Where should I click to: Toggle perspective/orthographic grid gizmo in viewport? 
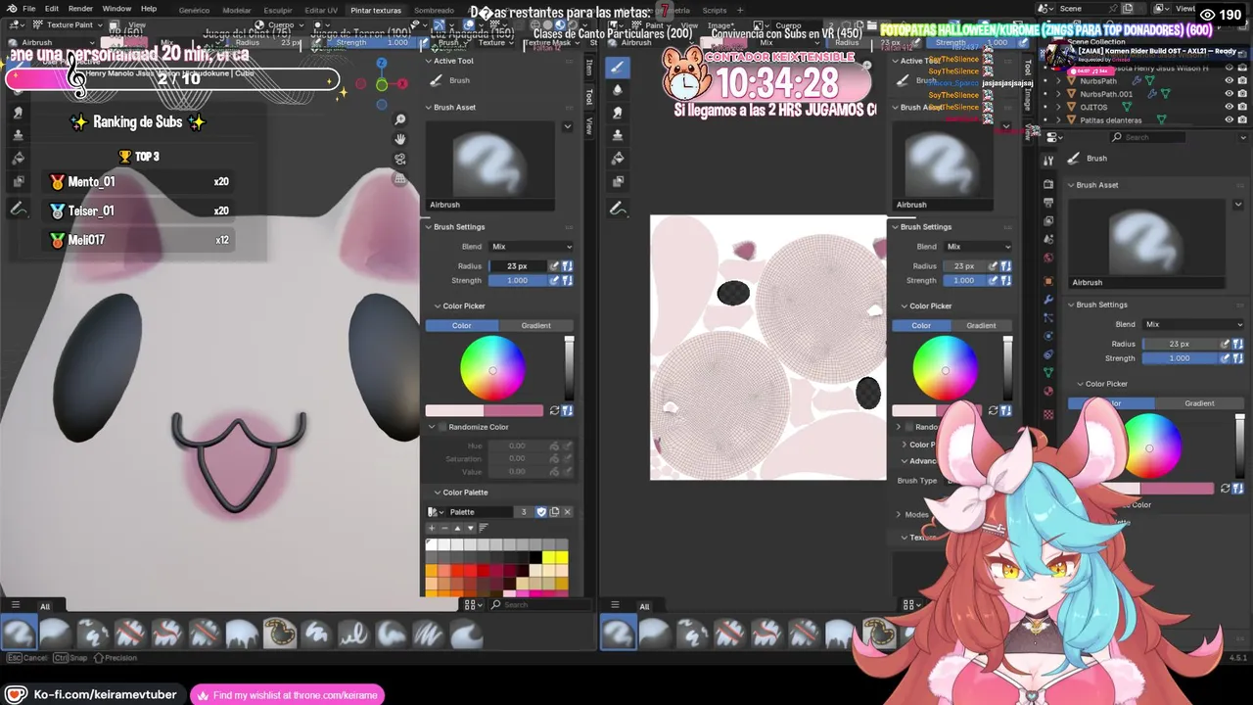(400, 178)
